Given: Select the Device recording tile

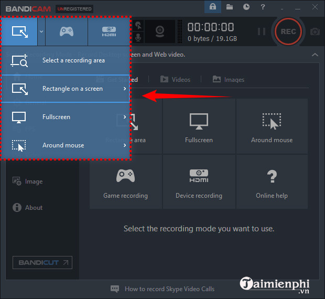Looking at the screenshot, I should (199, 181).
